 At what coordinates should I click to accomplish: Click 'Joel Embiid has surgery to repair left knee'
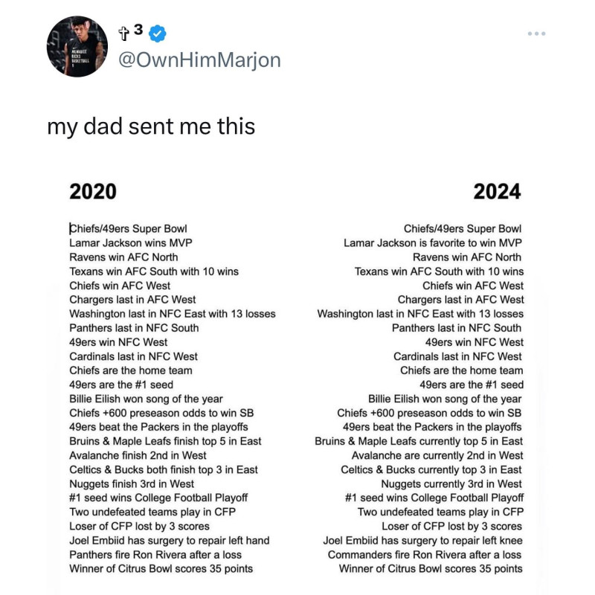[422, 541]
